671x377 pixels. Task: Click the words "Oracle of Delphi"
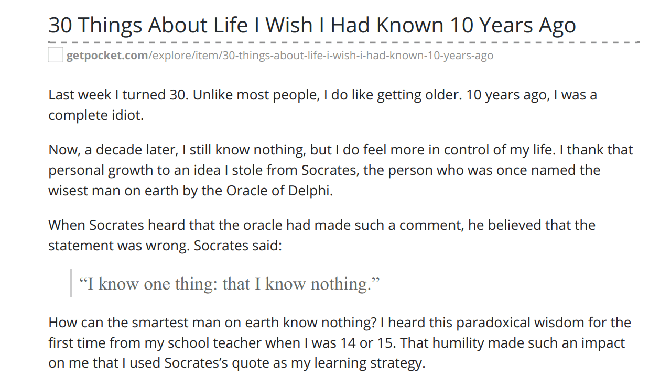(x=279, y=190)
